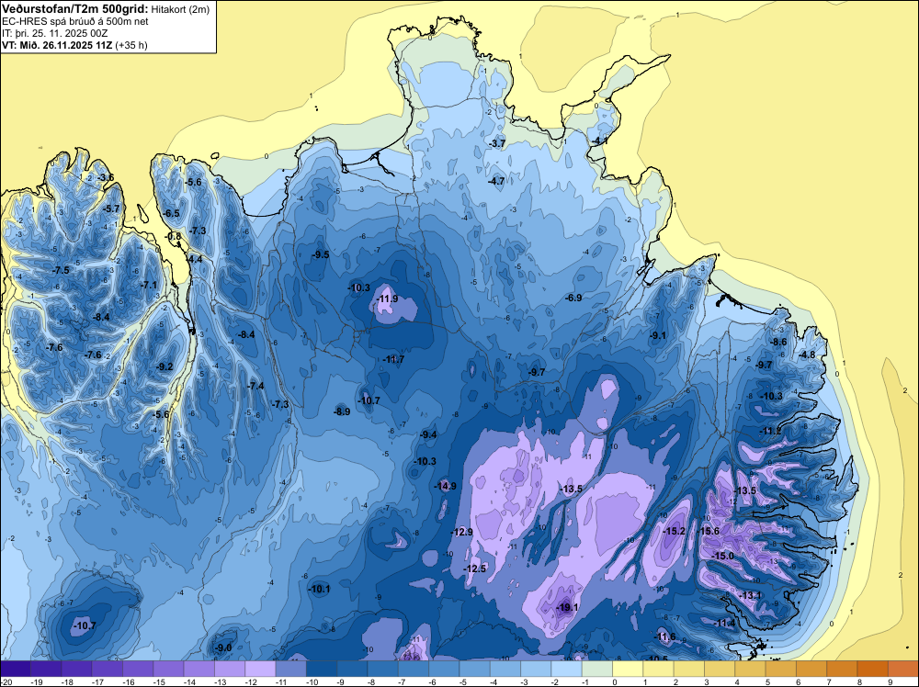This screenshot has width=919, height=687.
Task: Select the -15.2 temperature label
Action: 674,531
